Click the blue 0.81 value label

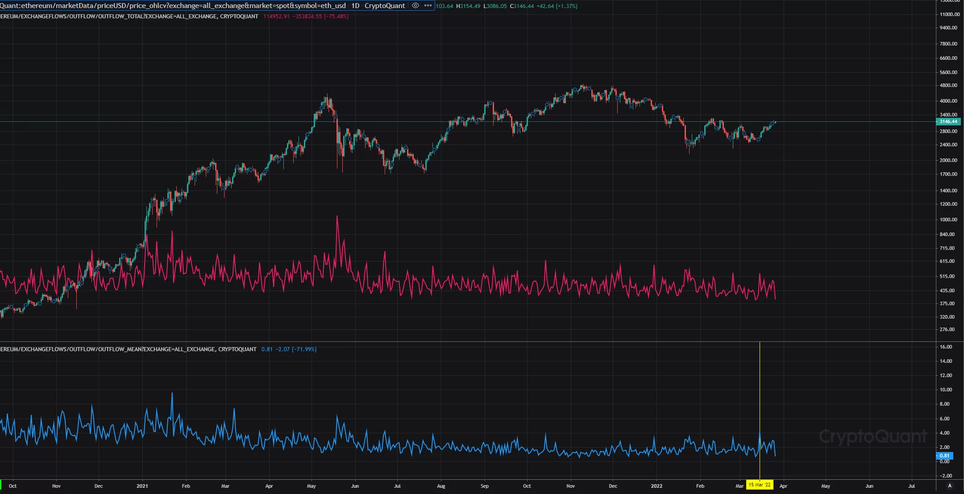(x=944, y=456)
